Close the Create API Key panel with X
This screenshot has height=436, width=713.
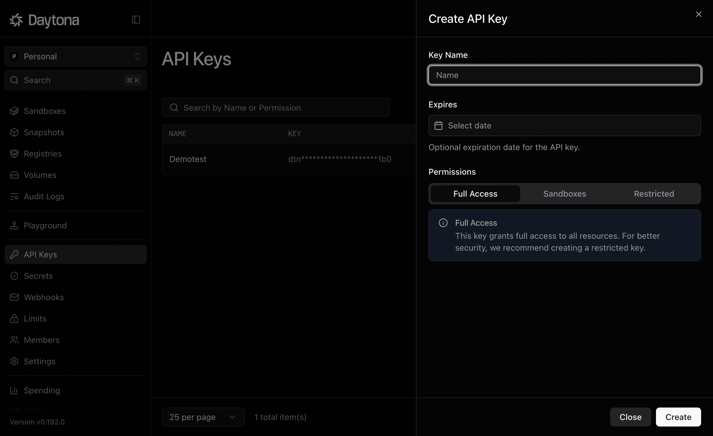tap(698, 14)
